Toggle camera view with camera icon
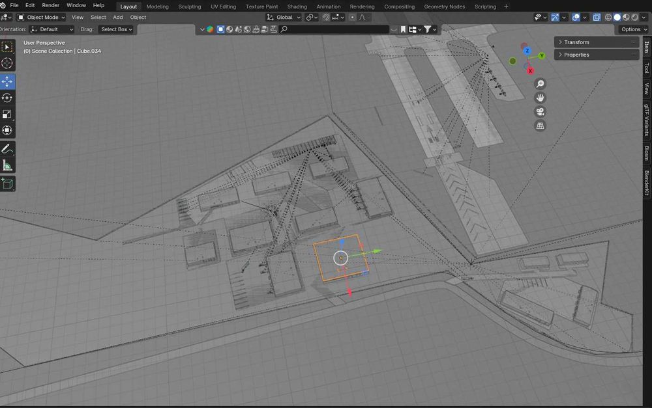This screenshot has width=652, height=408. point(540,112)
